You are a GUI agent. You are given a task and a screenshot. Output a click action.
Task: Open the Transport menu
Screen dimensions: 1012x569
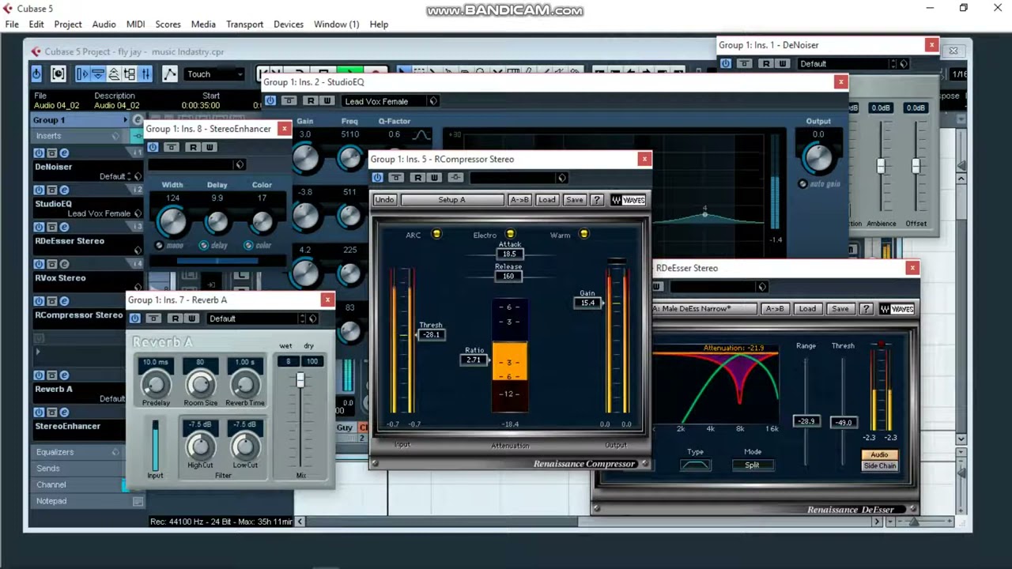244,24
